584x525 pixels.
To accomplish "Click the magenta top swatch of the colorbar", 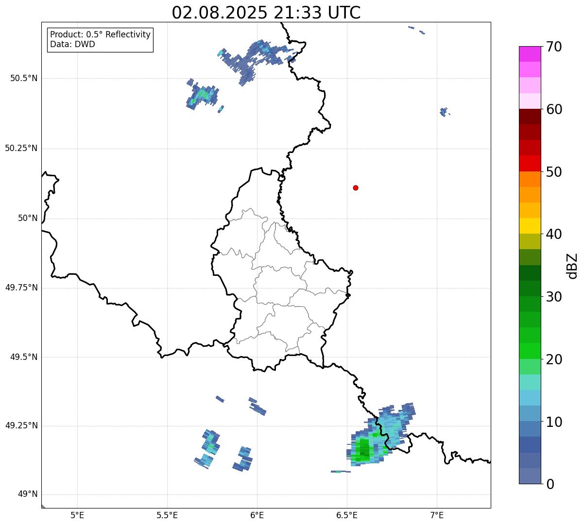I will [x=530, y=54].
